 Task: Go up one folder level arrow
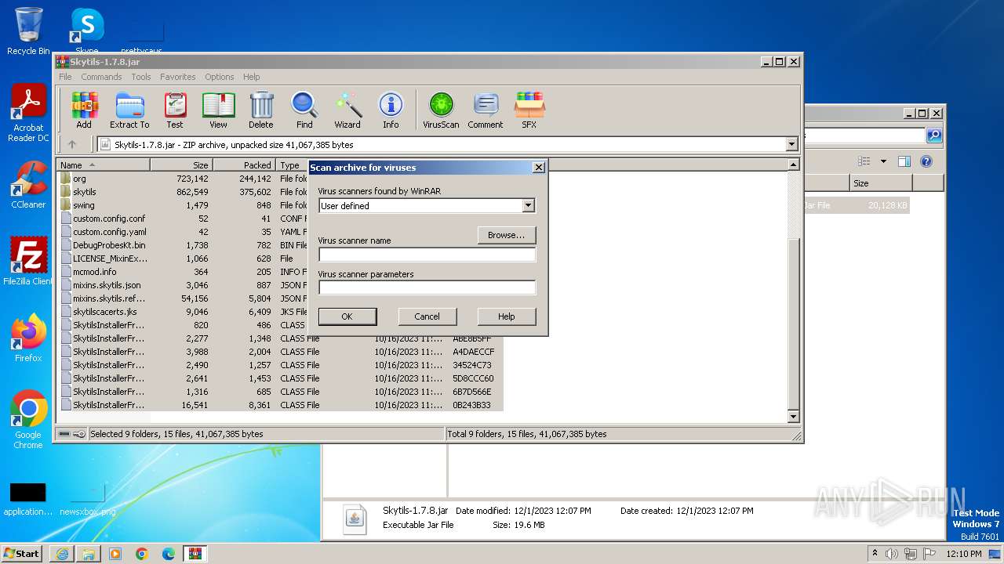point(72,144)
